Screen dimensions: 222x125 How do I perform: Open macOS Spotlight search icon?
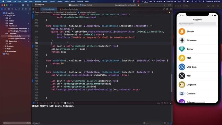tap(200, 1)
